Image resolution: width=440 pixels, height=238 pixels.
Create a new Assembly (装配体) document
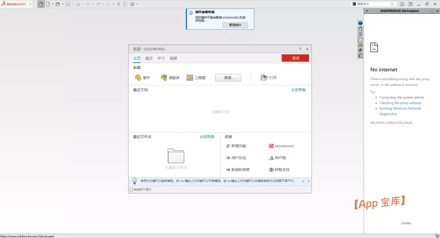click(170, 78)
